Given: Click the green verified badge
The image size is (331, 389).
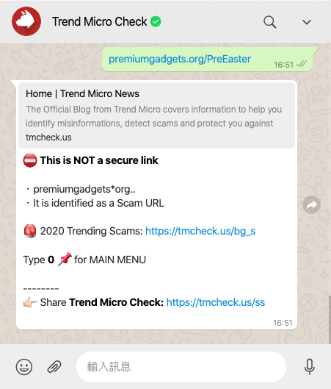Looking at the screenshot, I should (x=156, y=21).
